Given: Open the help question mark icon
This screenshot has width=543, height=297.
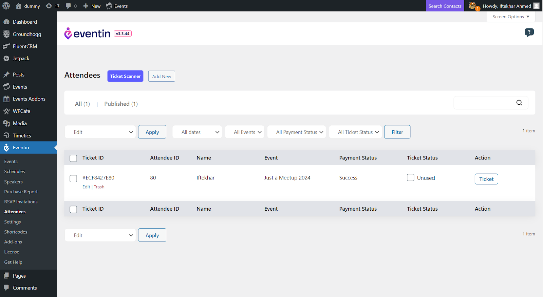Looking at the screenshot, I should [x=529, y=32].
